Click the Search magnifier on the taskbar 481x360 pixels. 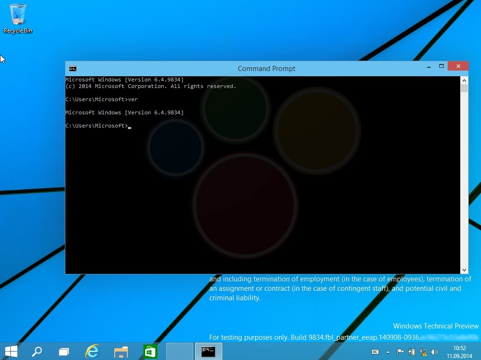pyautogui.click(x=37, y=351)
